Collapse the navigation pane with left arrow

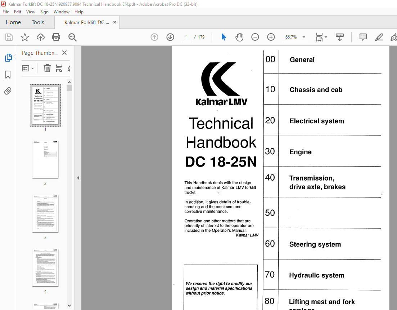tap(78, 178)
